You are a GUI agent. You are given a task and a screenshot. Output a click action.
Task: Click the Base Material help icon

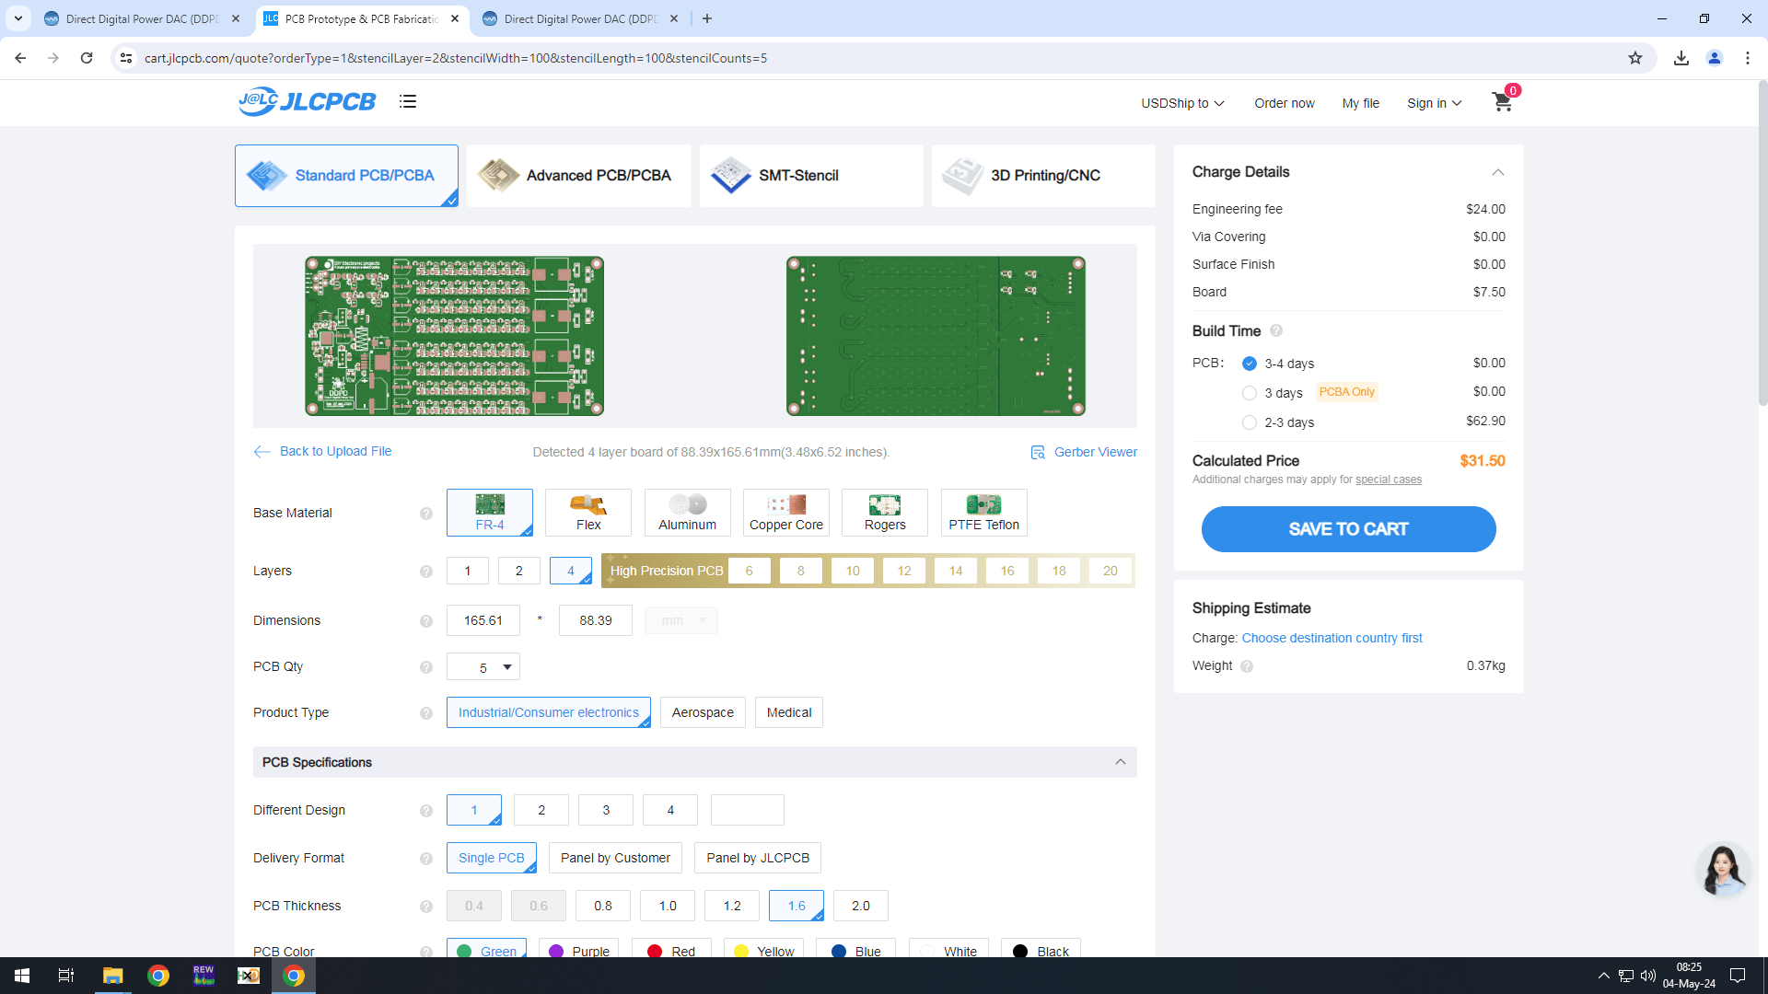pyautogui.click(x=426, y=514)
